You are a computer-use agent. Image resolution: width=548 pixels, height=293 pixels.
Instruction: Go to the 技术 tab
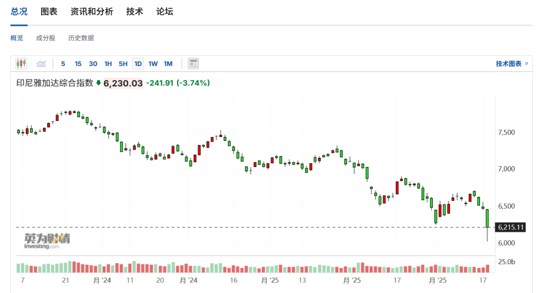[x=134, y=12]
